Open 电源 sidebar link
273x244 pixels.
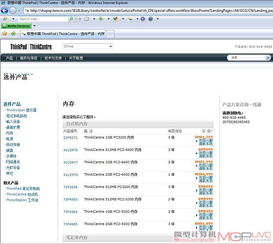9,139
